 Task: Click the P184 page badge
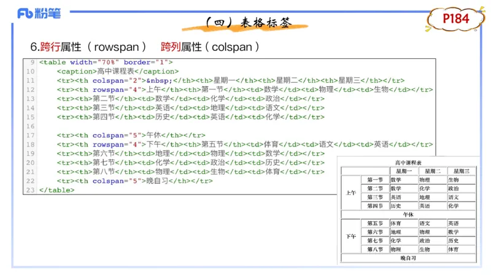coord(456,20)
